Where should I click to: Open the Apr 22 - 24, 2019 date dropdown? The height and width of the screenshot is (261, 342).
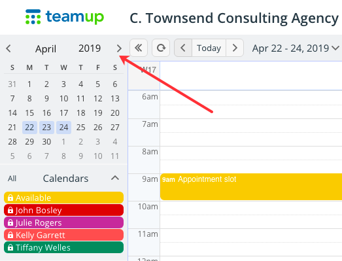pyautogui.click(x=296, y=48)
